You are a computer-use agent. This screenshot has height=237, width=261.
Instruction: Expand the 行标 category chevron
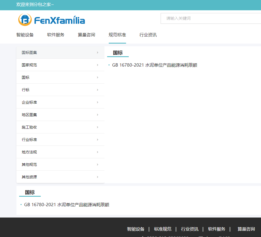[x=97, y=90]
